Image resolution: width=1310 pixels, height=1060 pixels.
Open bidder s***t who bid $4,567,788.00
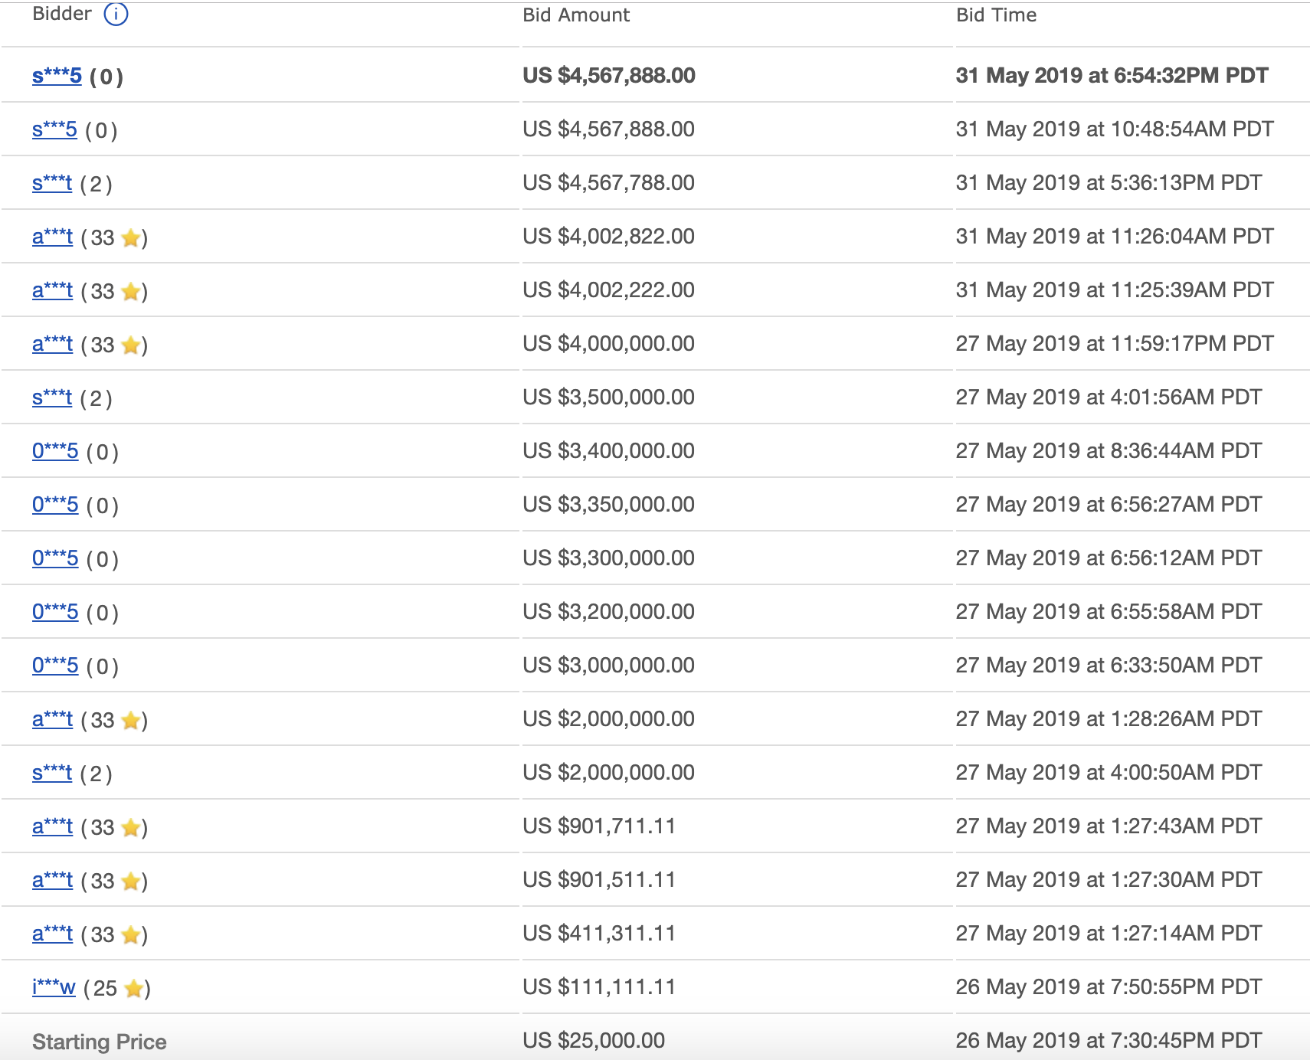click(x=52, y=183)
